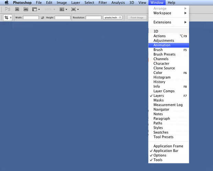Open the Apple menu
The width and height of the screenshot is (213, 171).
point(7,2)
